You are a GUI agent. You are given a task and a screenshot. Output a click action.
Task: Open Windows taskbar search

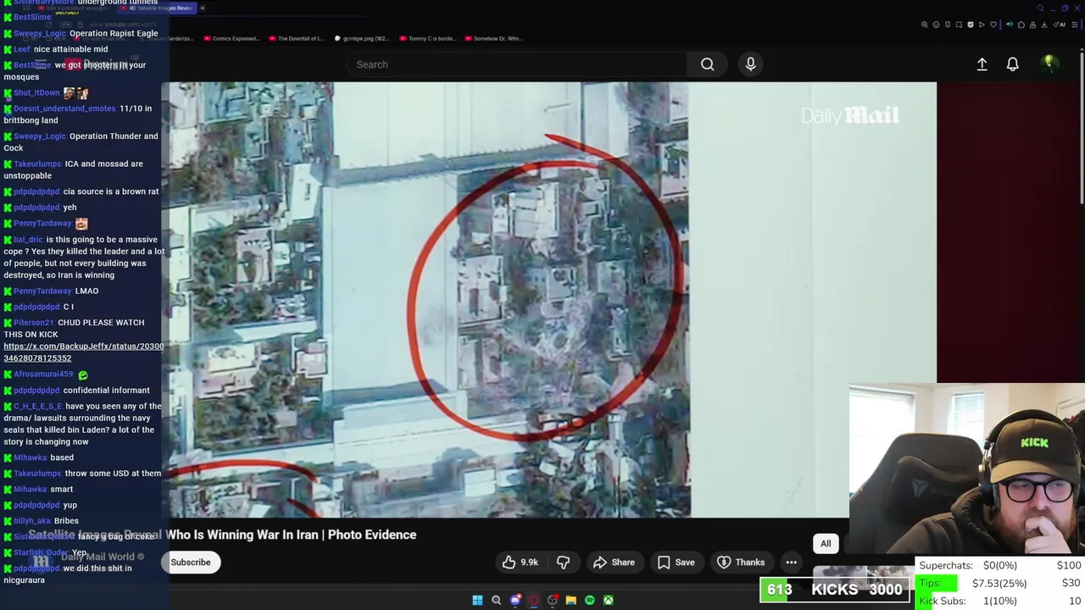[496, 600]
